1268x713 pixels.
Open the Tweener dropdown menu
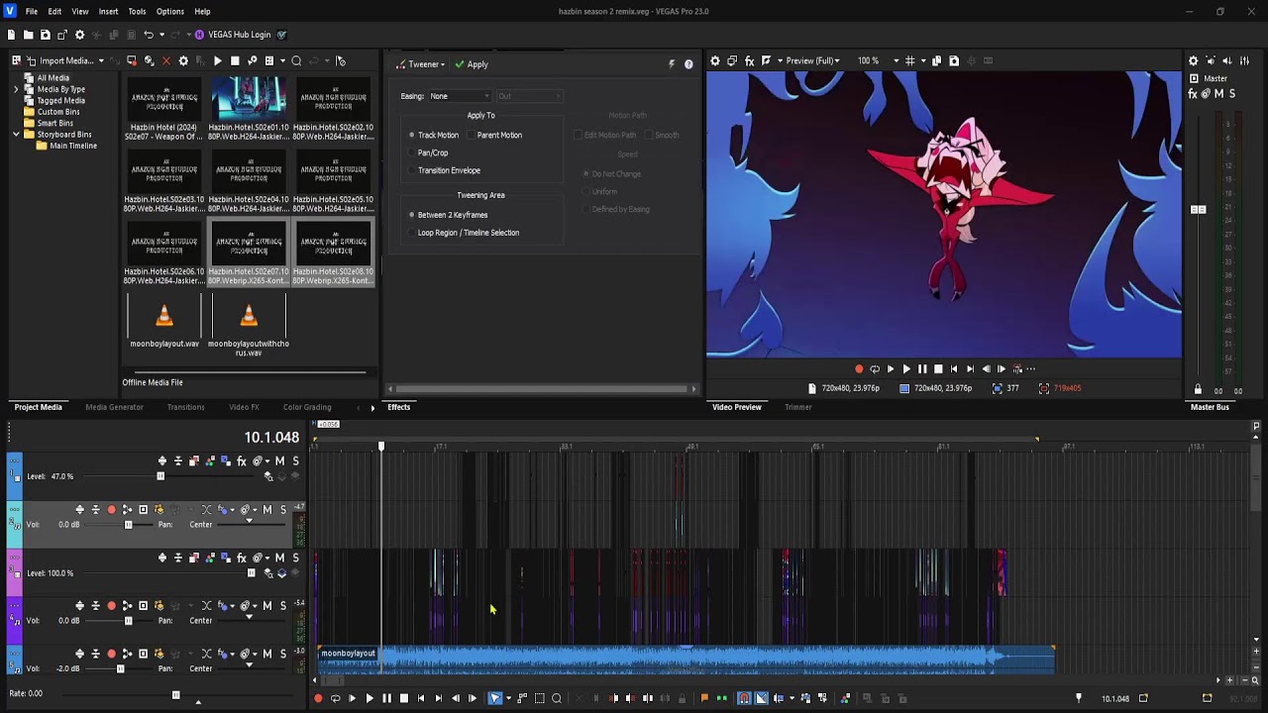421,64
